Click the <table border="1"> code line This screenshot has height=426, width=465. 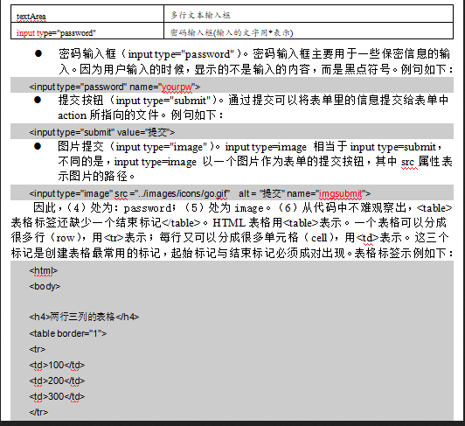click(x=68, y=333)
